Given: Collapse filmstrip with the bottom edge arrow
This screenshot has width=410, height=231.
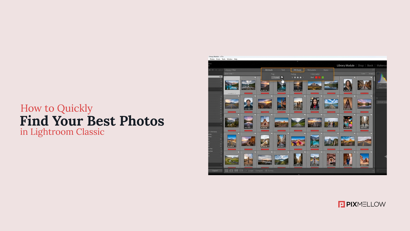Looking at the screenshot, I should point(299,174).
